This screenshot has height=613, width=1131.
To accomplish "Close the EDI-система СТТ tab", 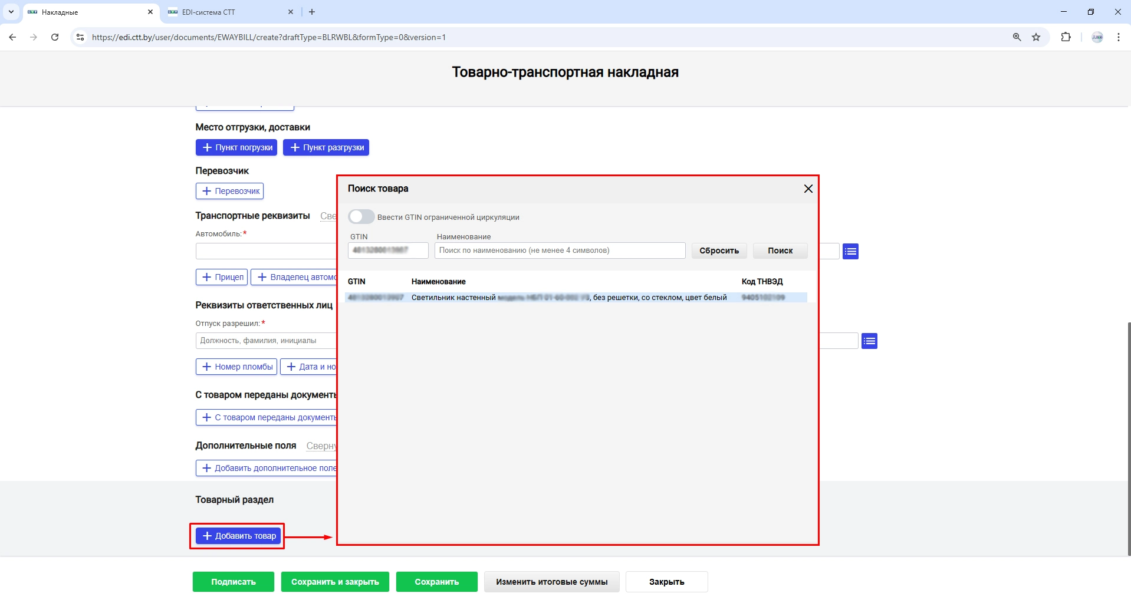I will [291, 12].
